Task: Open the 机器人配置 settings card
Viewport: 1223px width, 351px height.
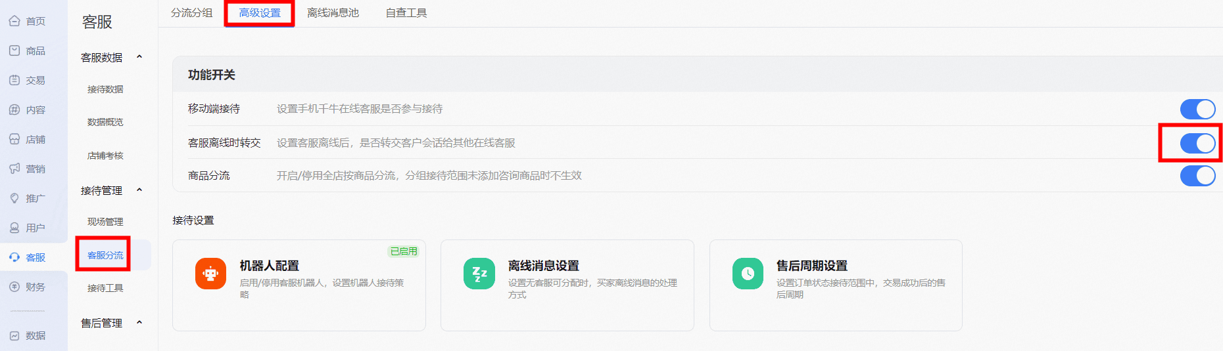Action: pyautogui.click(x=299, y=285)
